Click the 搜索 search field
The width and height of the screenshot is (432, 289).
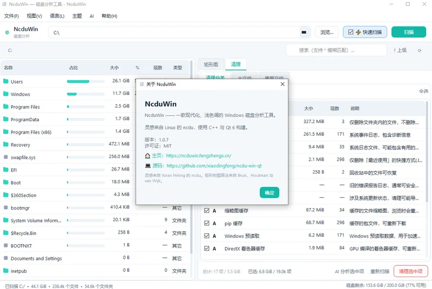(x=336, y=50)
